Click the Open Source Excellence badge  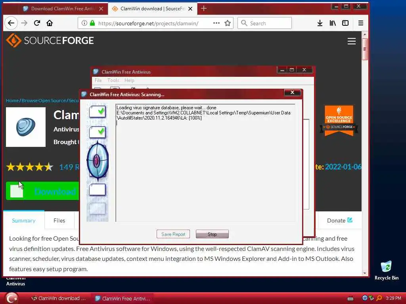point(339,120)
